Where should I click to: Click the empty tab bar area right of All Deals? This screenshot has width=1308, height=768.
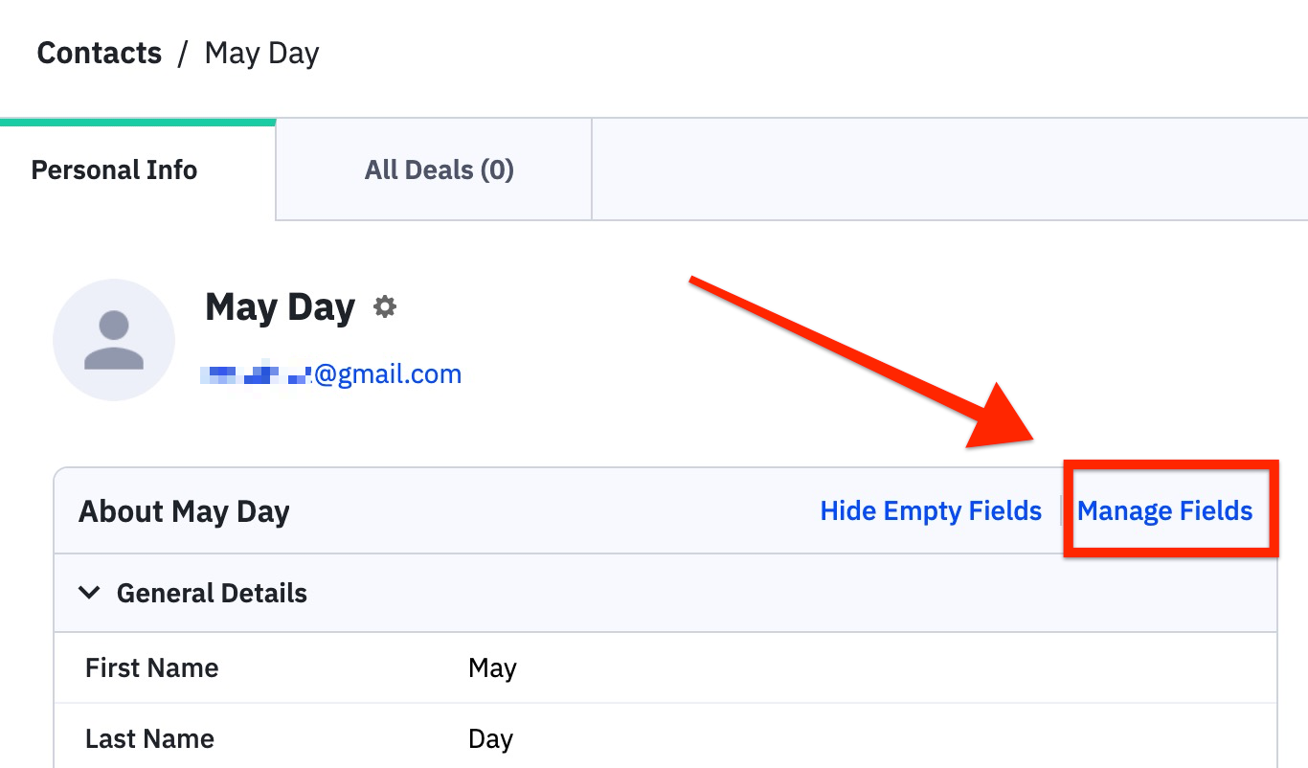tap(948, 170)
